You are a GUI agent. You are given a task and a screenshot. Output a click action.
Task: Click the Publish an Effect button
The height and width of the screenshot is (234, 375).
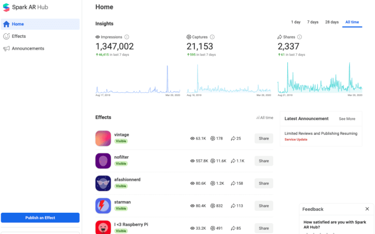point(40,218)
